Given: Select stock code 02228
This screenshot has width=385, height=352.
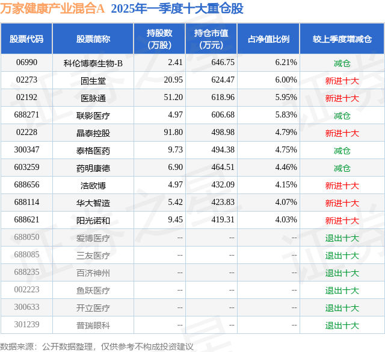Looking at the screenshot, I should (x=26, y=133).
